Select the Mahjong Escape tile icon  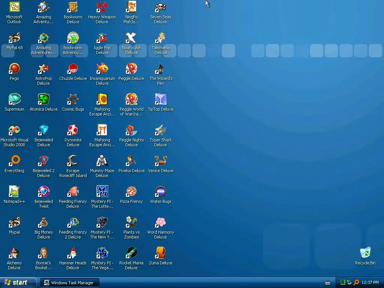[x=102, y=99]
